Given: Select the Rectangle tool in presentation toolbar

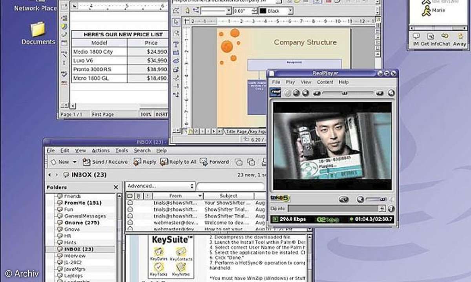Looking at the screenshot, I should (176, 52).
